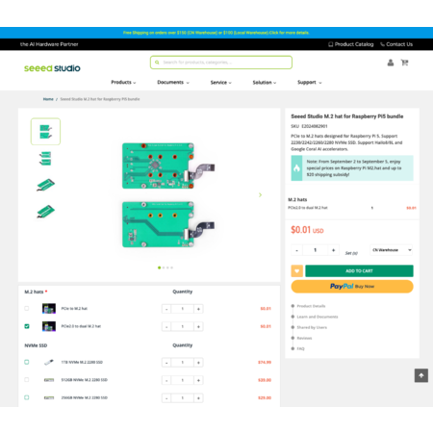Jump to FAQ section

pyautogui.click(x=300, y=348)
